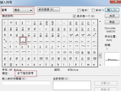The image size is (121, 91).
Task: Select the Fraktur lowercase g symbol
Action: [x=53, y=64]
